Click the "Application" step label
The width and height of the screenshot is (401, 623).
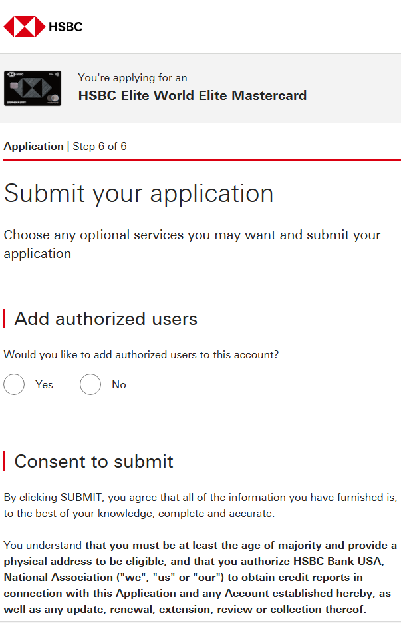(33, 146)
